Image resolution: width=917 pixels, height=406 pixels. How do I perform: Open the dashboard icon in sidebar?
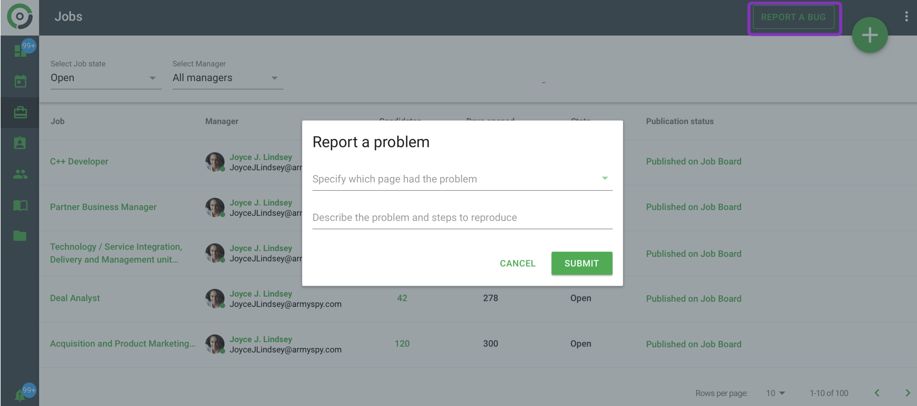point(20,50)
